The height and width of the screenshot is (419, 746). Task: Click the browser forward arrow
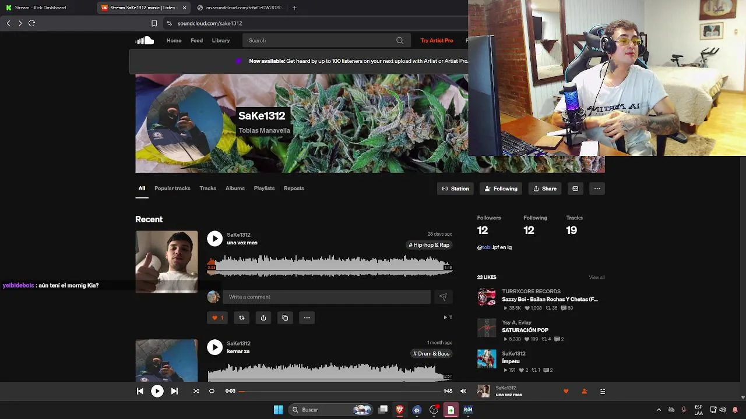pos(20,23)
